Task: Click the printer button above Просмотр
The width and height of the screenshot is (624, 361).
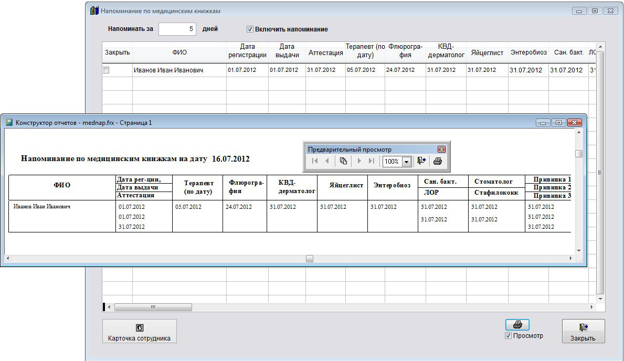Action: click(517, 325)
